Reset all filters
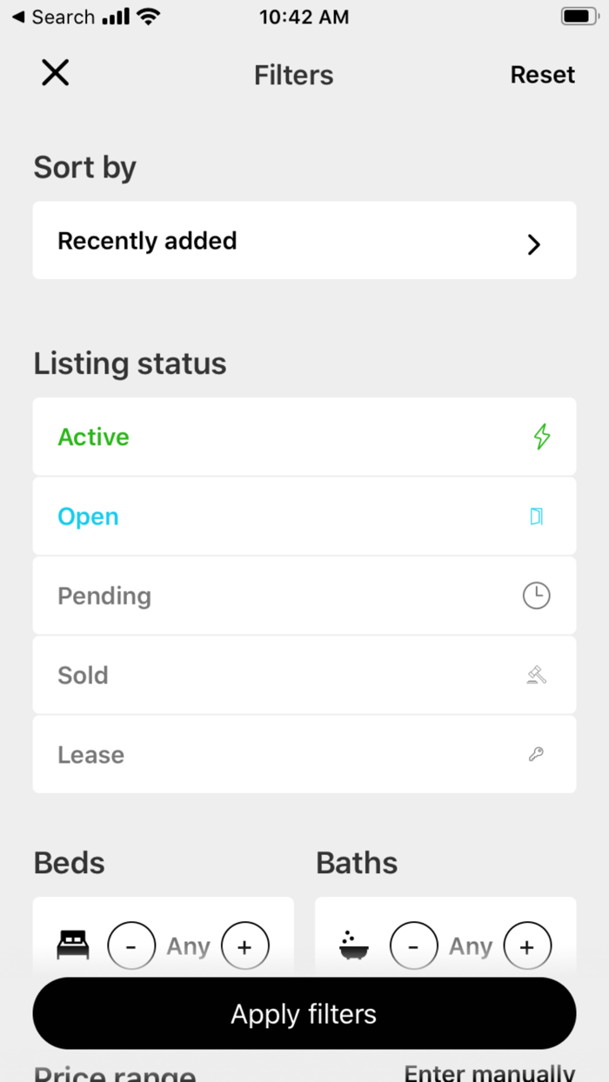The image size is (609, 1082). tap(542, 75)
